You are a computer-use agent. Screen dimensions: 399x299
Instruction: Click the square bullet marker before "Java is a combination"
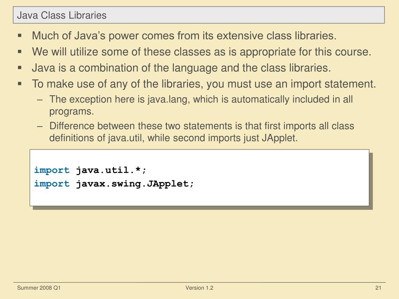coord(19,68)
